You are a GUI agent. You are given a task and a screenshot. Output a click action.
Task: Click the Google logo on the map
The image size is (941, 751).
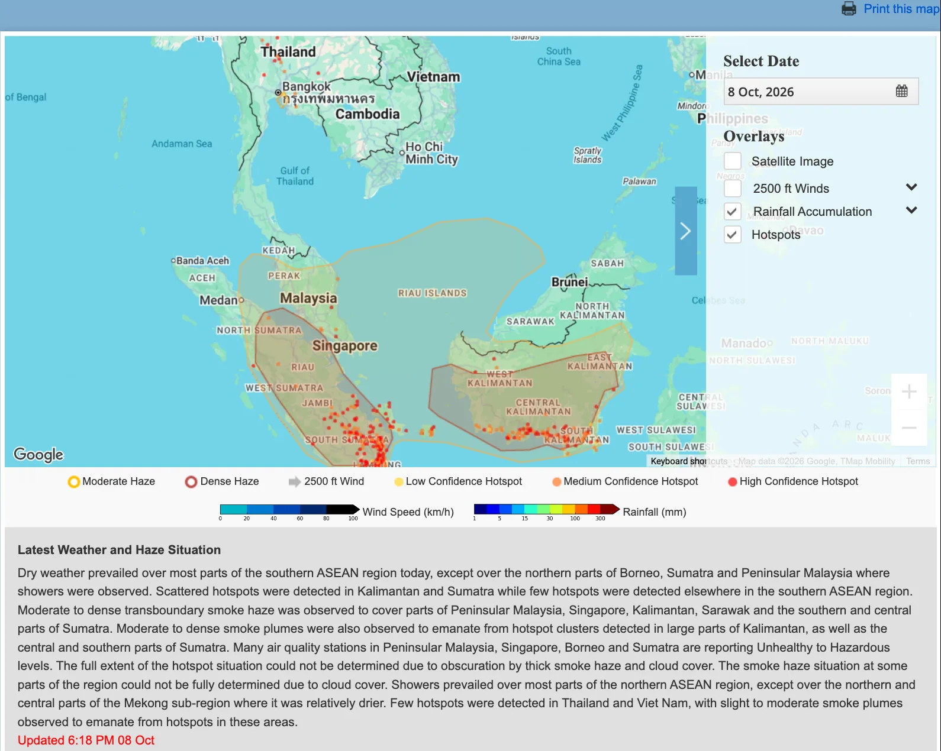(38, 454)
